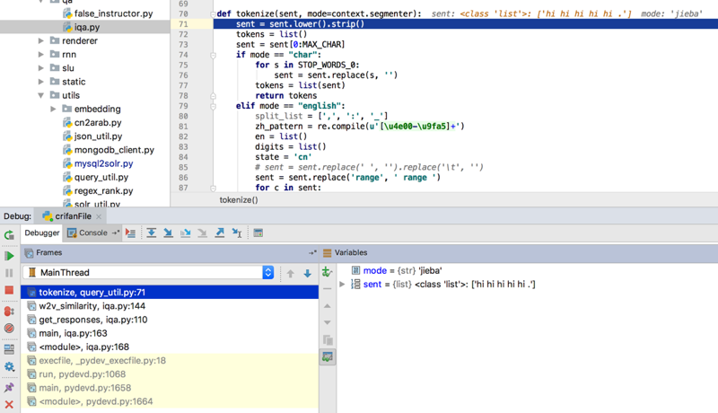
Task: Click the Step Out icon
Action: click(219, 233)
